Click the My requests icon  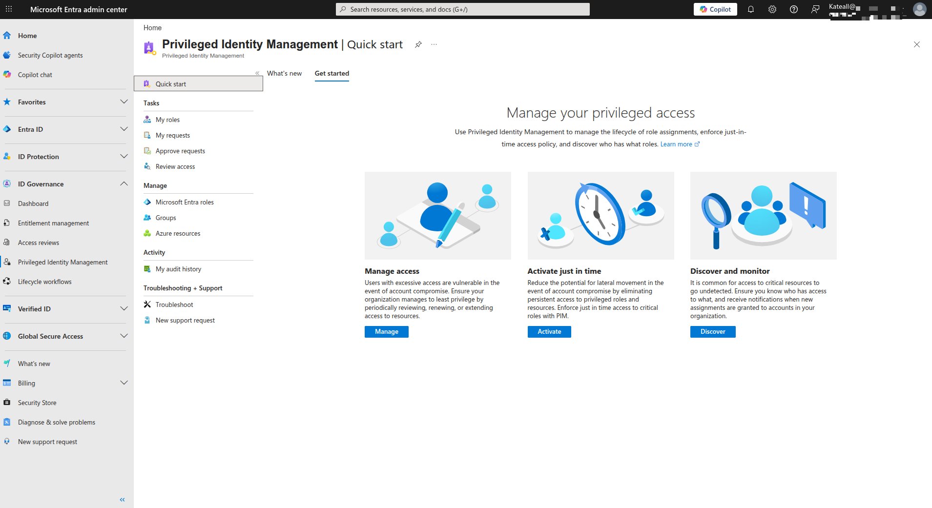[x=147, y=135]
